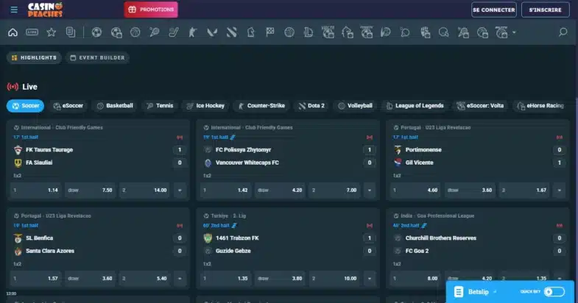Image resolution: width=578 pixels, height=303 pixels.
Task: Bet on draw at 7.50
Action: click(x=90, y=190)
